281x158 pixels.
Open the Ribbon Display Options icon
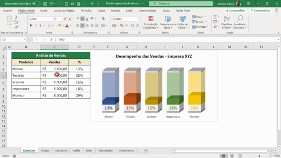point(248,4)
